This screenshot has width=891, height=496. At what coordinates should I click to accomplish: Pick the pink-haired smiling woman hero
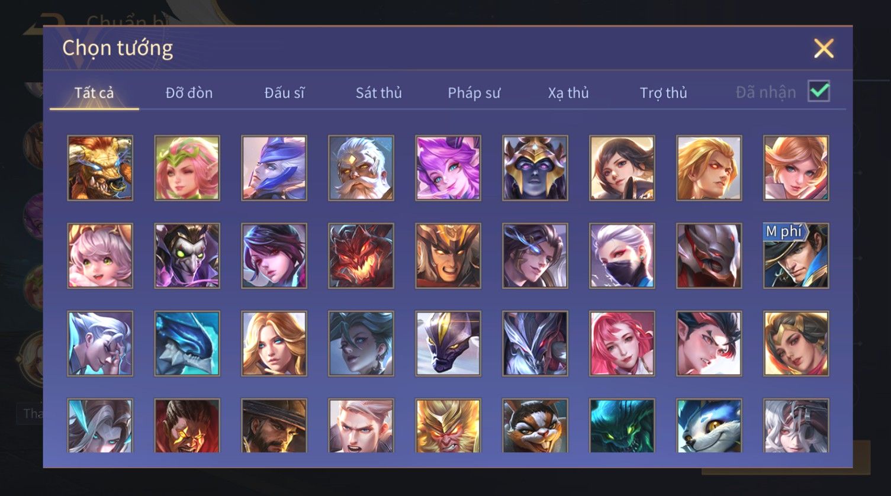[622, 343]
